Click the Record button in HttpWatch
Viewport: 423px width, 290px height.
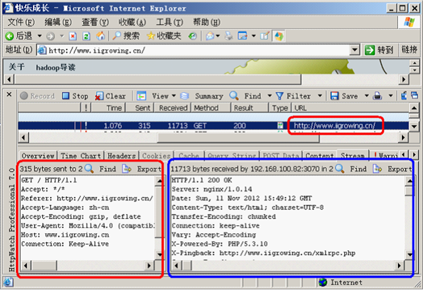(x=38, y=96)
